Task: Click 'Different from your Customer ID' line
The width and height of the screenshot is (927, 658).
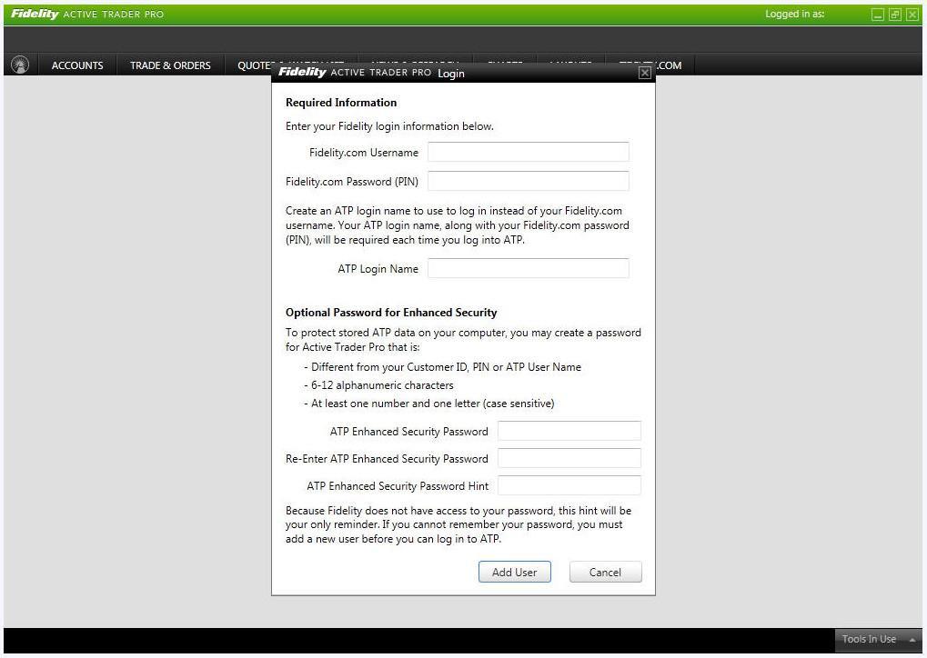Action: coord(443,367)
